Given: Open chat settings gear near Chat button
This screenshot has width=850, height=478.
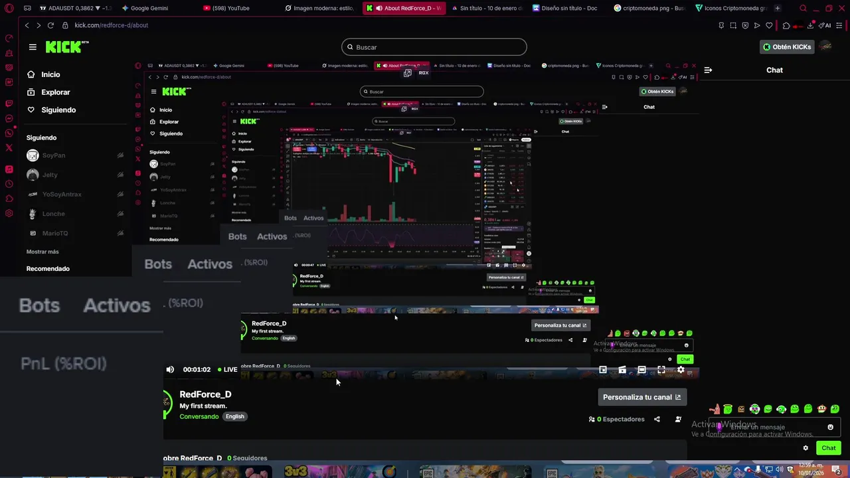Looking at the screenshot, I should [x=806, y=448].
